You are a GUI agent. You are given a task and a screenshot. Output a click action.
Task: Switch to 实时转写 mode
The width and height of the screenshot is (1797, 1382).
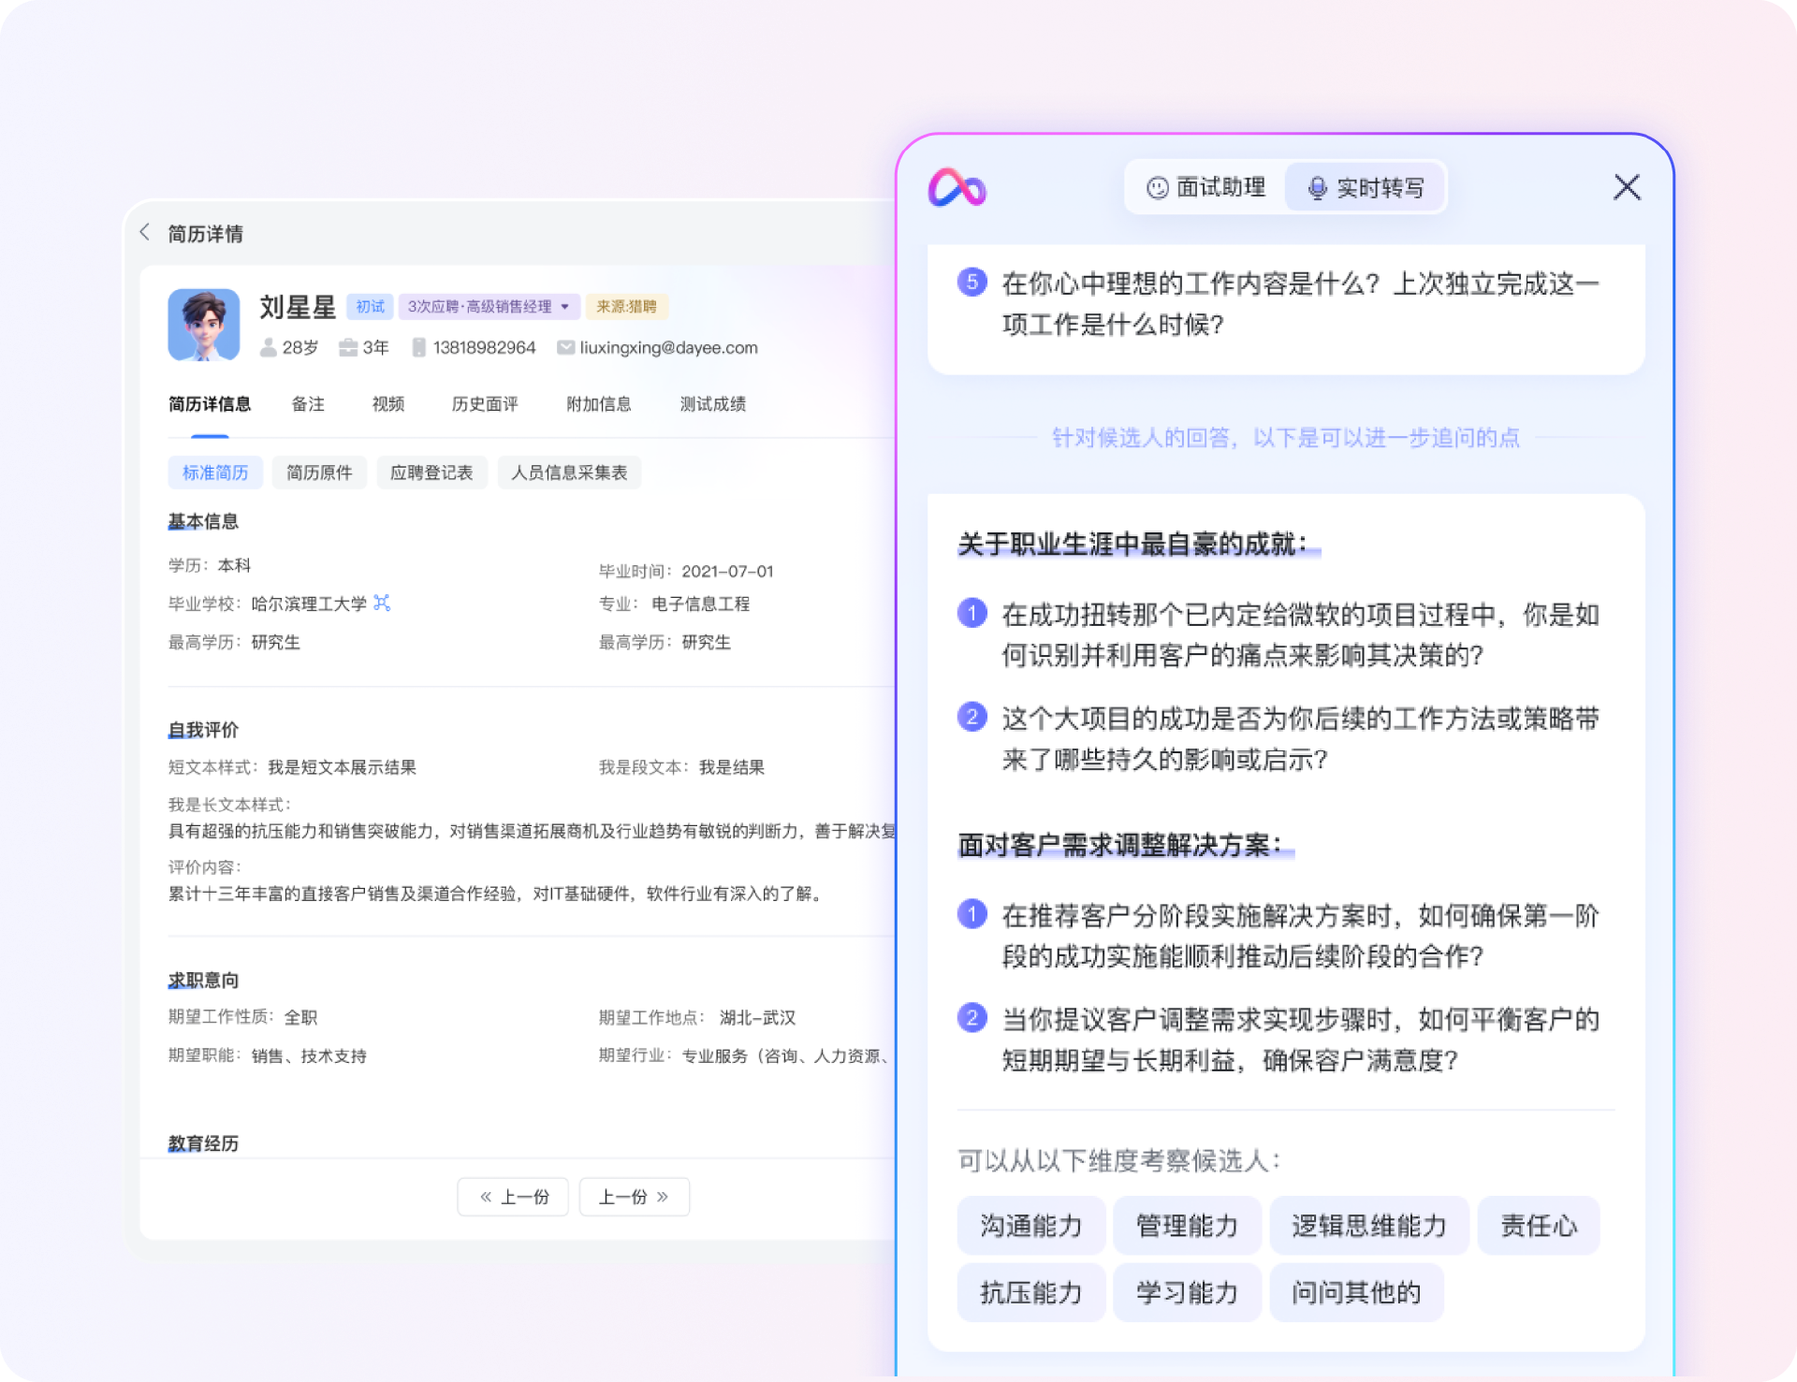tap(1366, 188)
